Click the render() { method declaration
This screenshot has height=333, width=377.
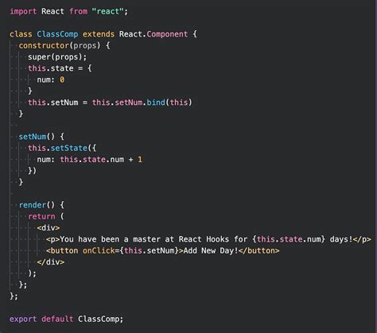(41, 205)
